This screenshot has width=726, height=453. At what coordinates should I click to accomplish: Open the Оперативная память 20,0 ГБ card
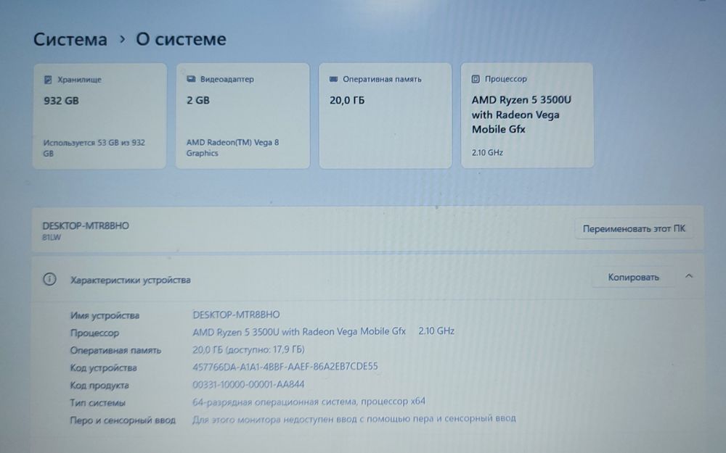pyautogui.click(x=386, y=116)
